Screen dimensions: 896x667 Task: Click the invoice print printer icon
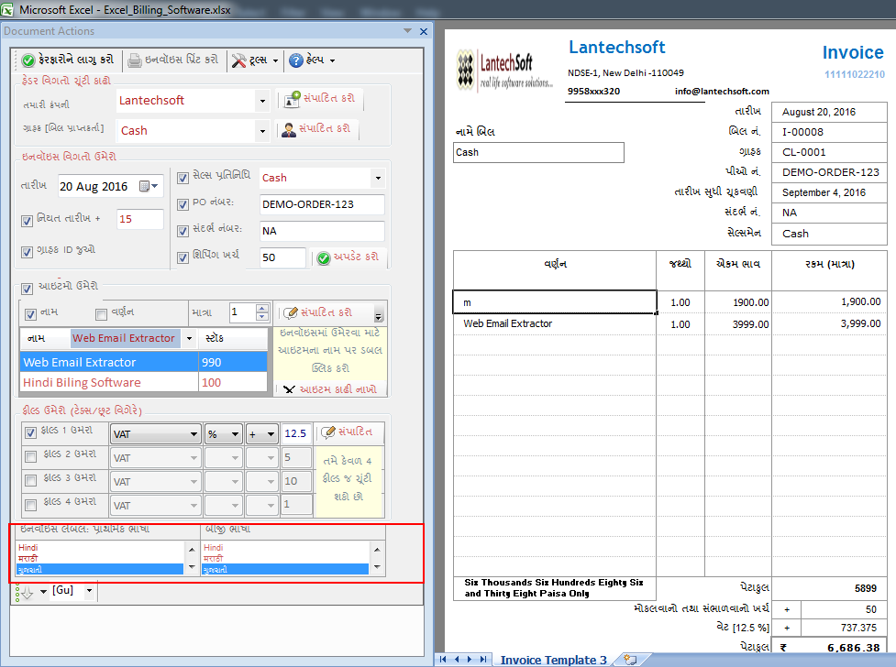[x=134, y=60]
